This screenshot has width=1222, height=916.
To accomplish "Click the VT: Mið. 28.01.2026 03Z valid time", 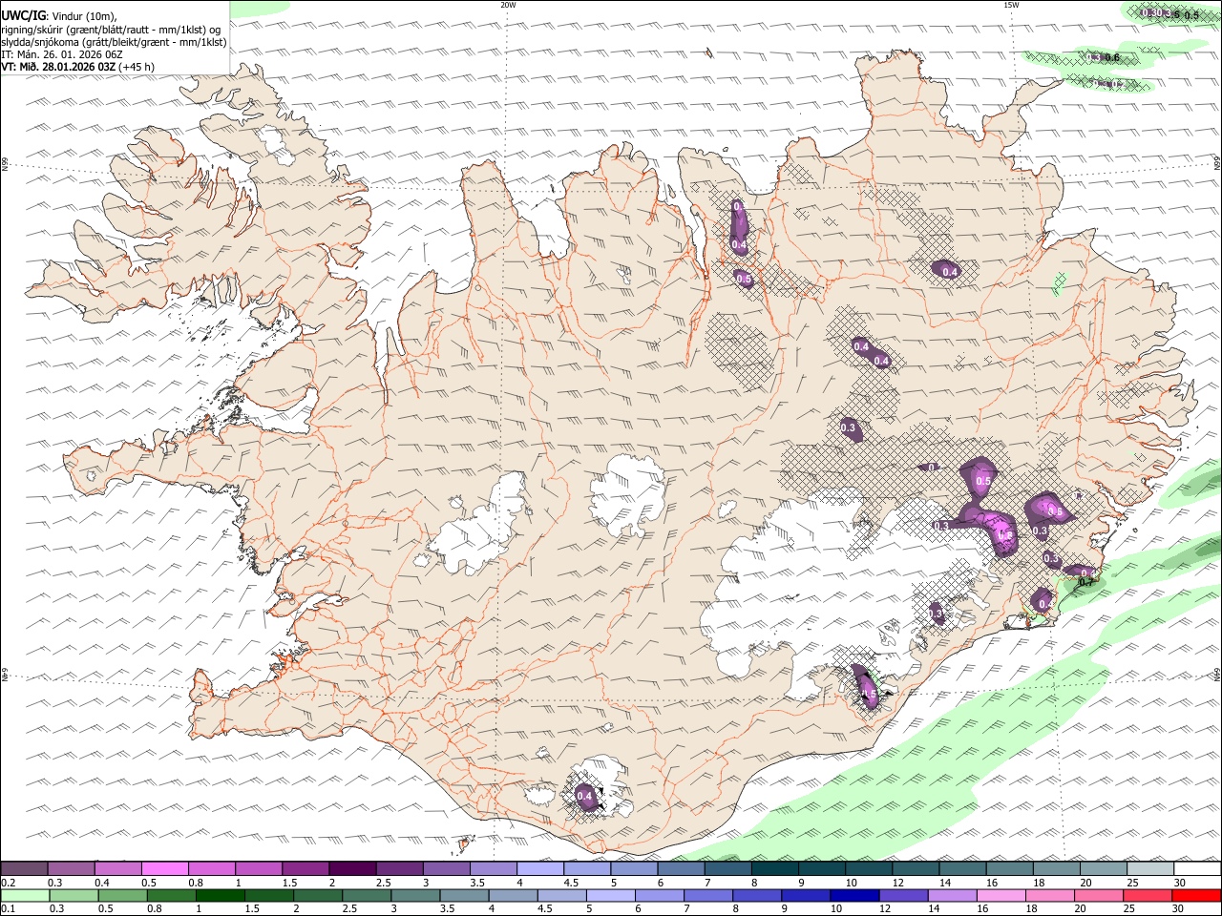I will (x=58, y=67).
